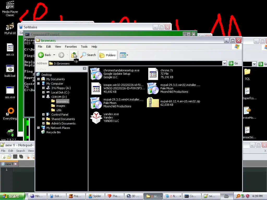267x200 pixels.
Task: Open the Back history dropdown arrow
Action: pos(54,55)
